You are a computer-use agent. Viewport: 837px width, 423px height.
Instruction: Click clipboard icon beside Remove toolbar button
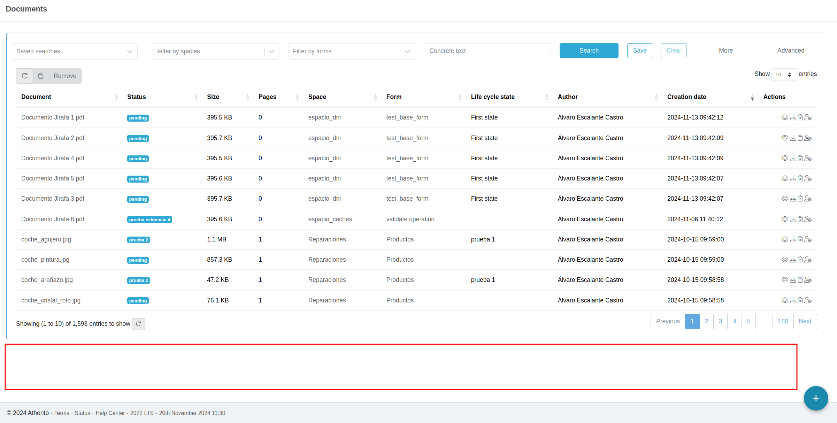point(41,76)
